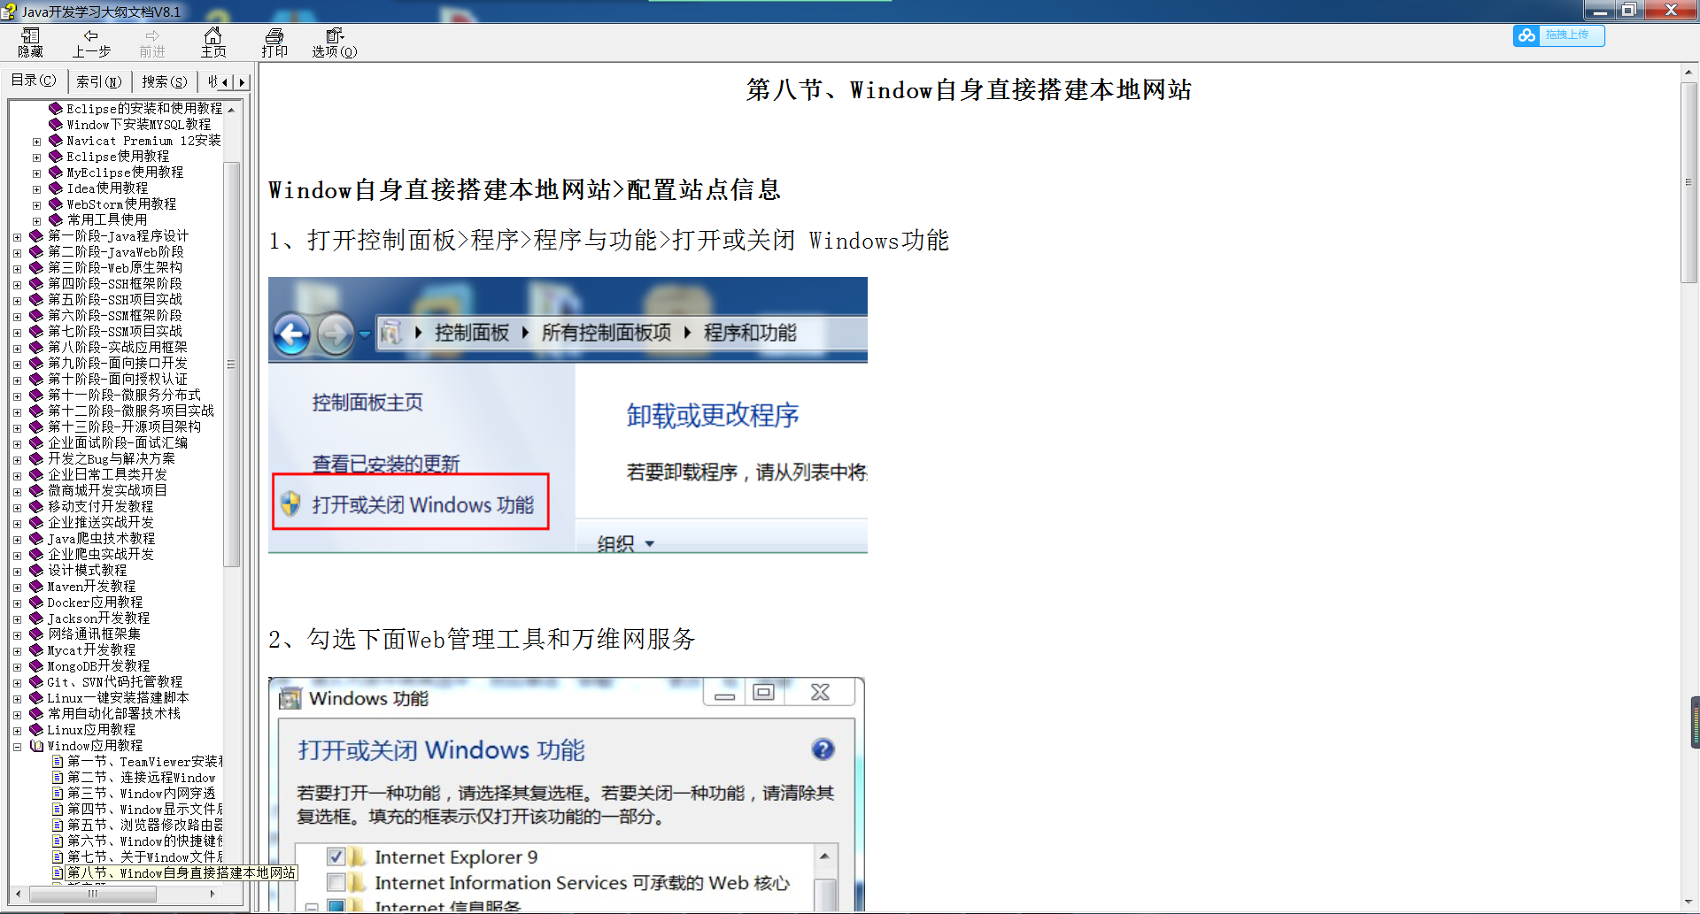Click the cloud upload button 拖拽上传

pos(1559,35)
